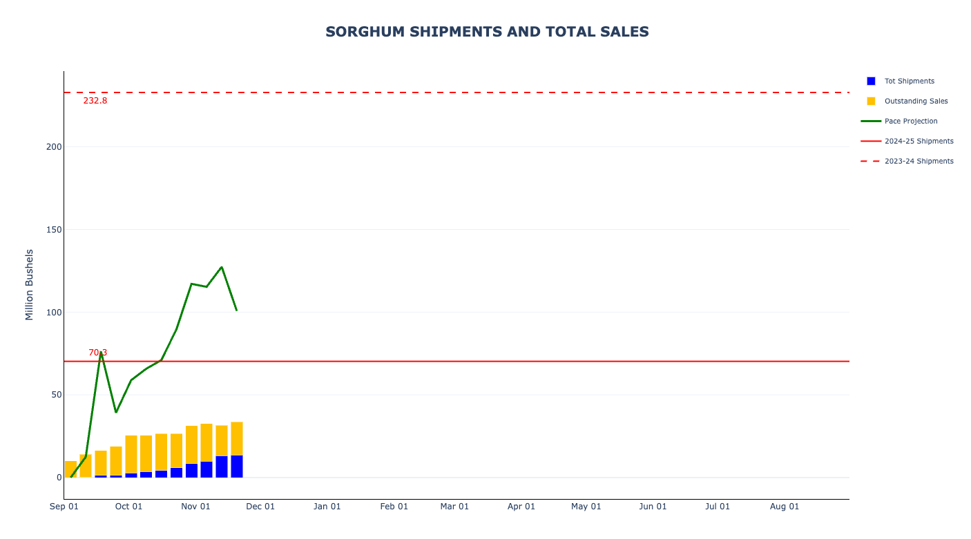Click the 232.8 annotation label
The height and width of the screenshot is (539, 971).
[x=95, y=101]
